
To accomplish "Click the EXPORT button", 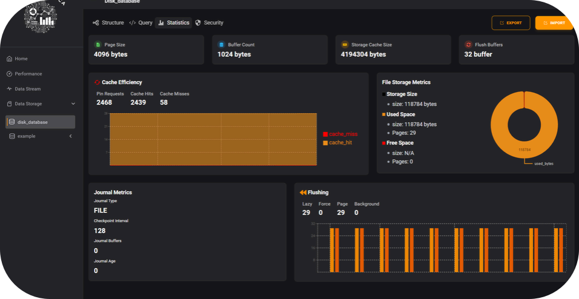I will (x=511, y=23).
